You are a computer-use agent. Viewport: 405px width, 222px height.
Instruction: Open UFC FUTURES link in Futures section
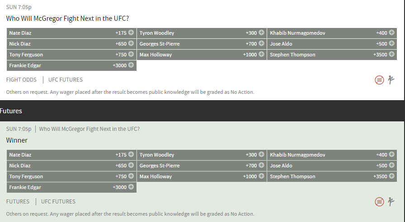tap(58, 201)
